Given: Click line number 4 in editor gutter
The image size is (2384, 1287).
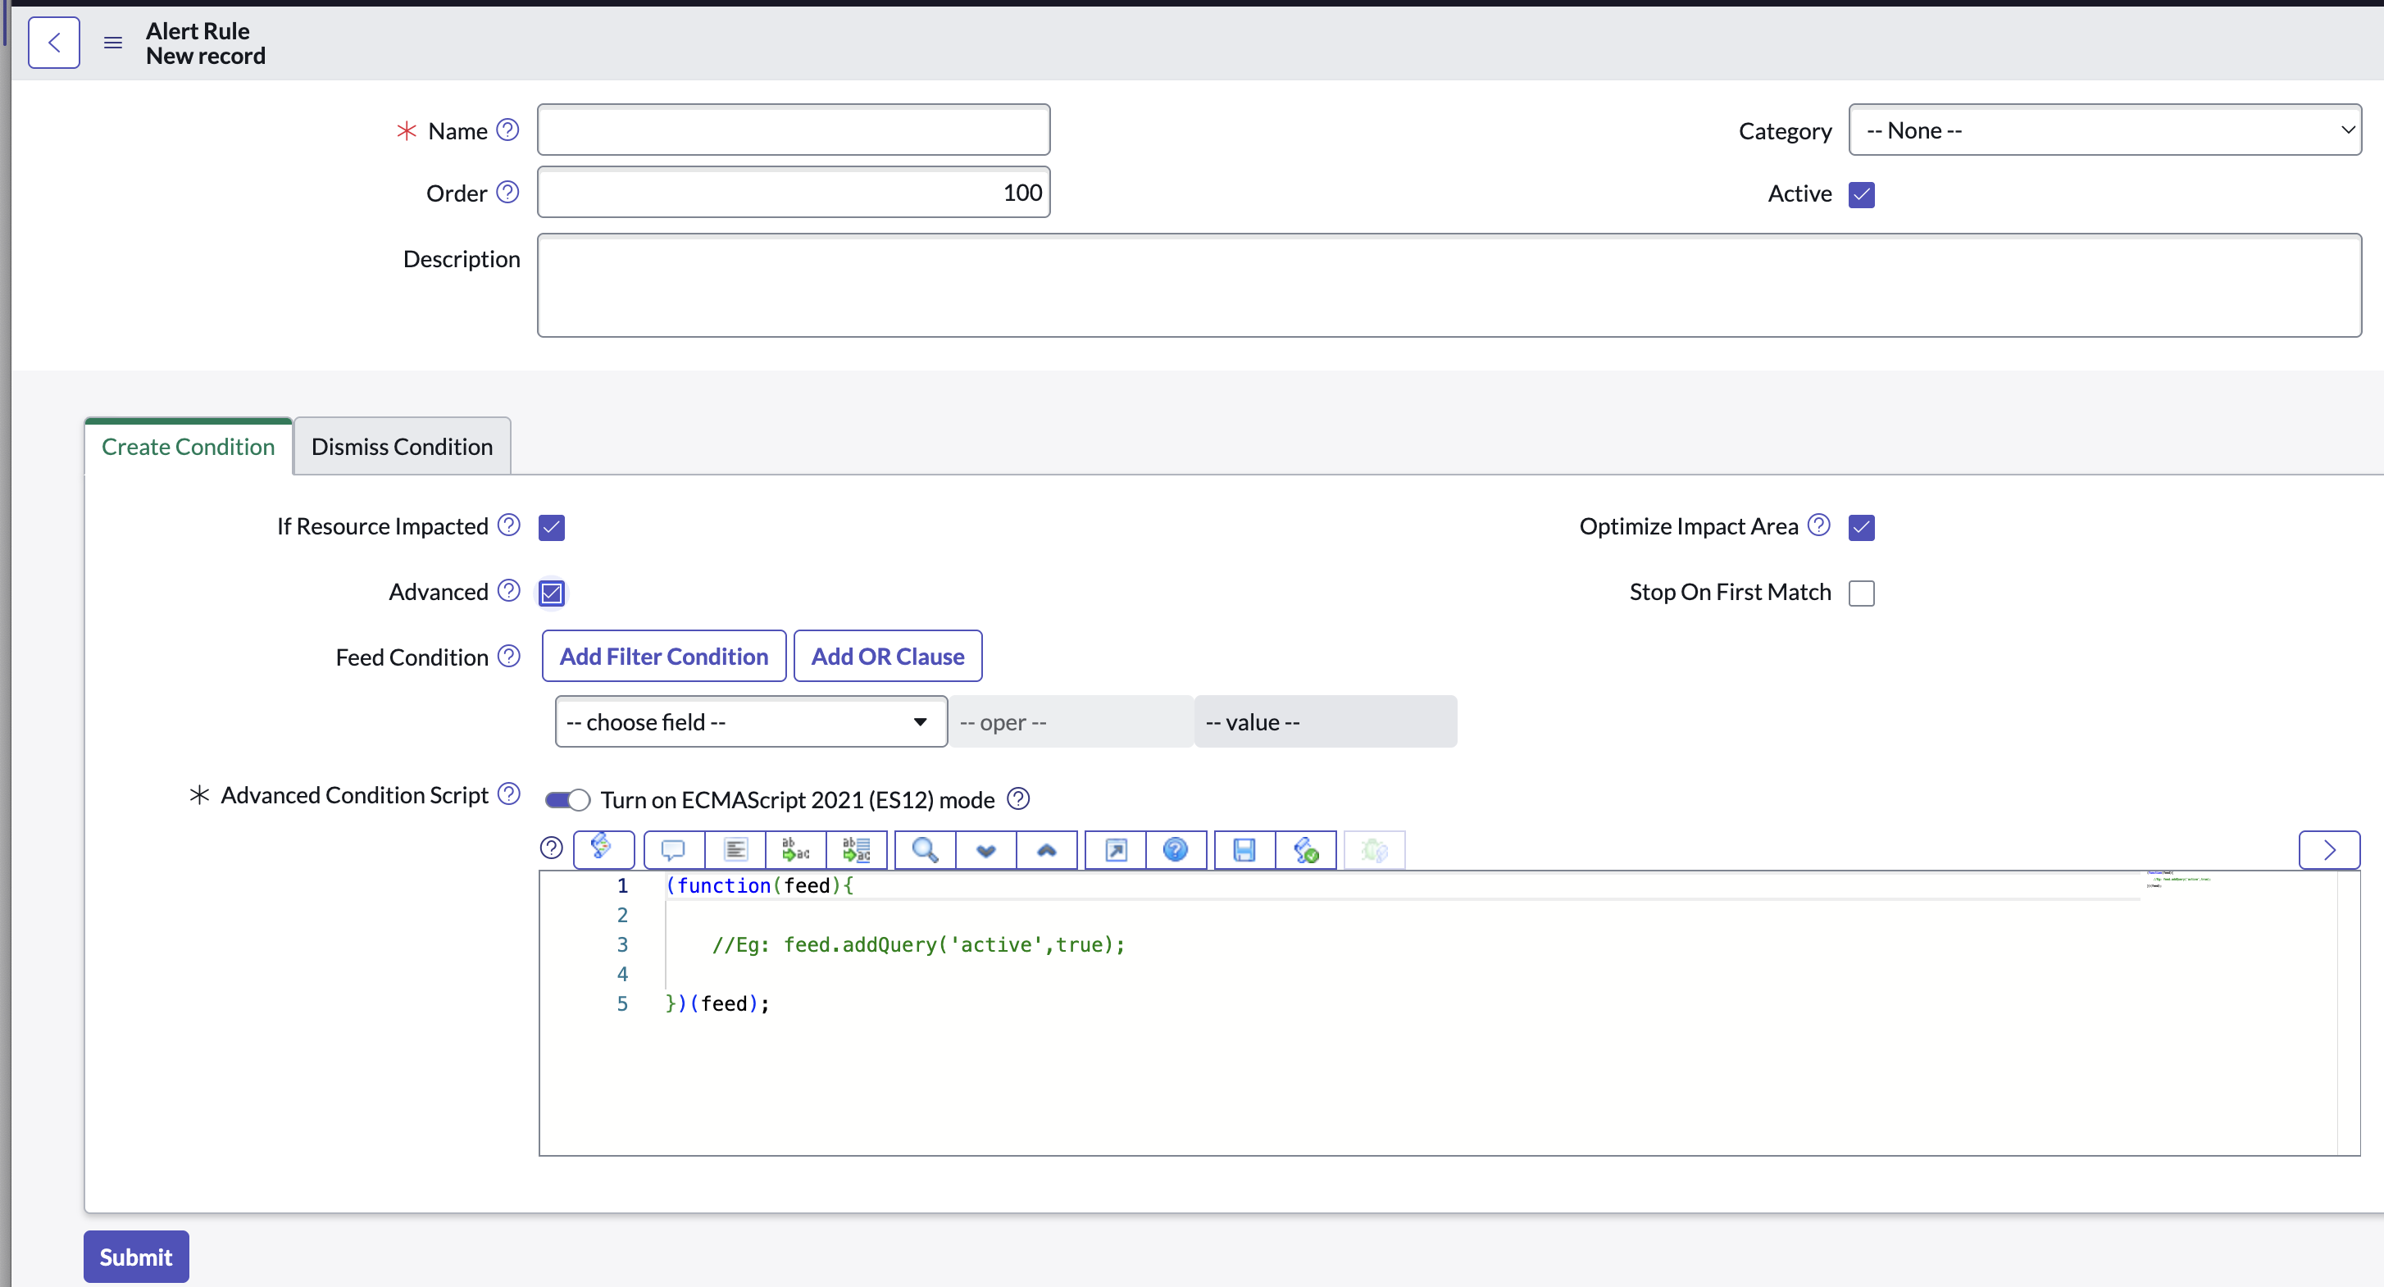Looking at the screenshot, I should 623,975.
